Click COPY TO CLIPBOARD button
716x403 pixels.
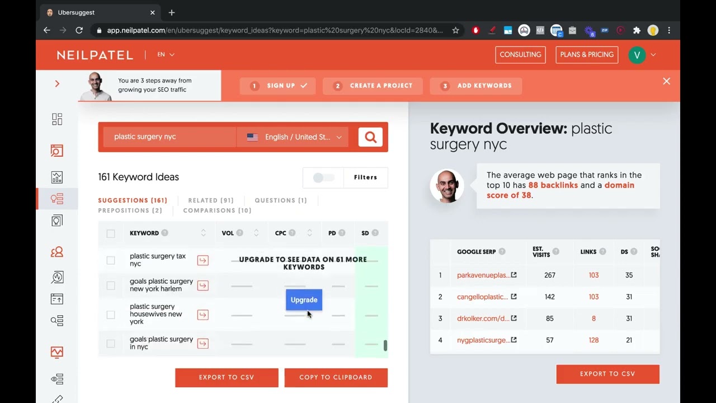click(336, 377)
